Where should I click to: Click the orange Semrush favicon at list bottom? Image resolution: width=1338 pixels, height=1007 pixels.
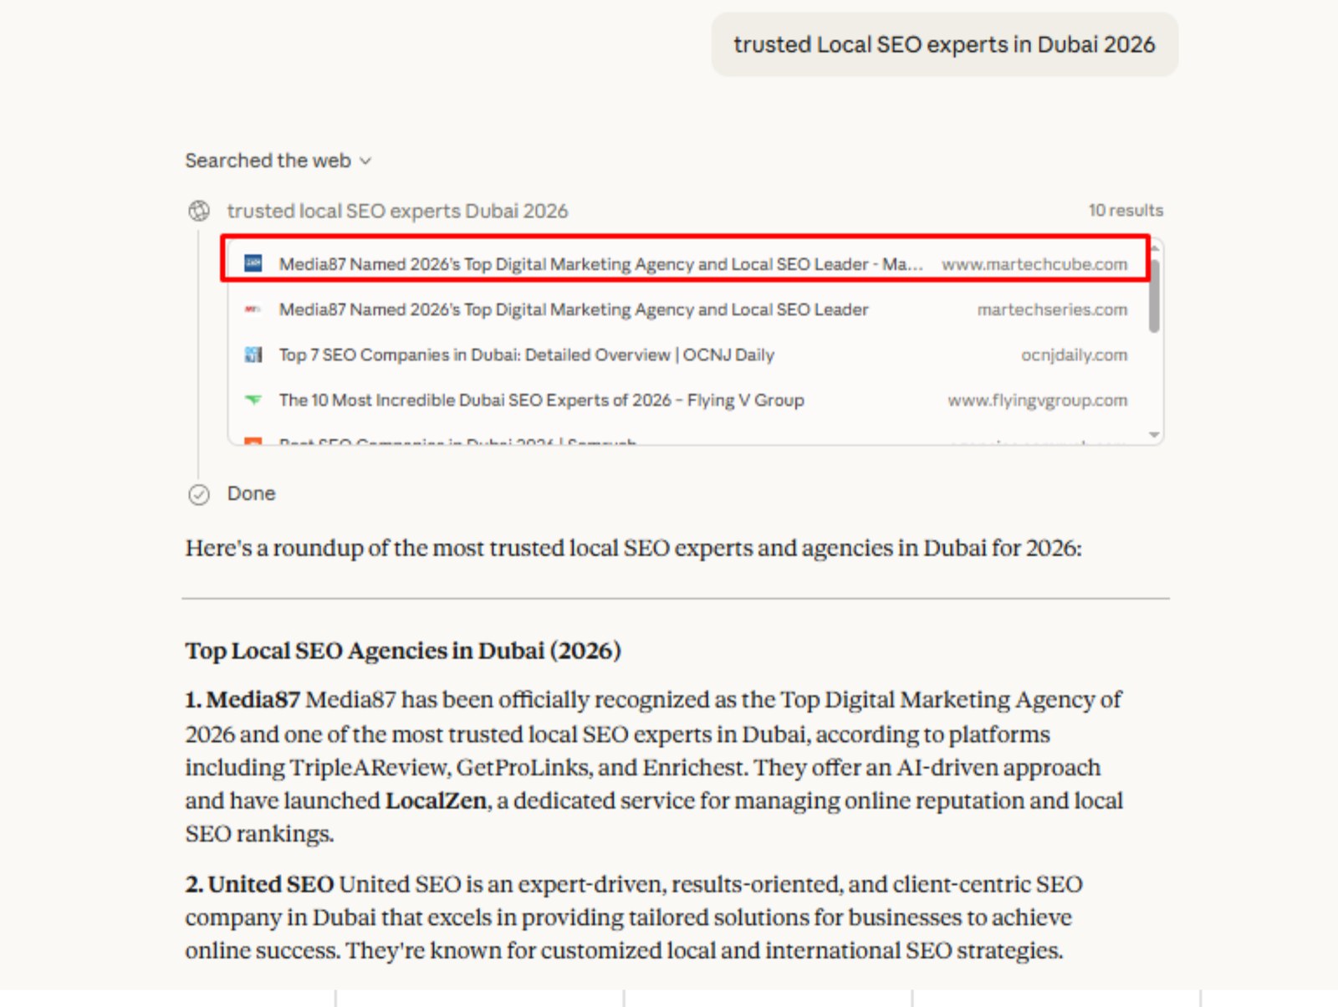(253, 440)
